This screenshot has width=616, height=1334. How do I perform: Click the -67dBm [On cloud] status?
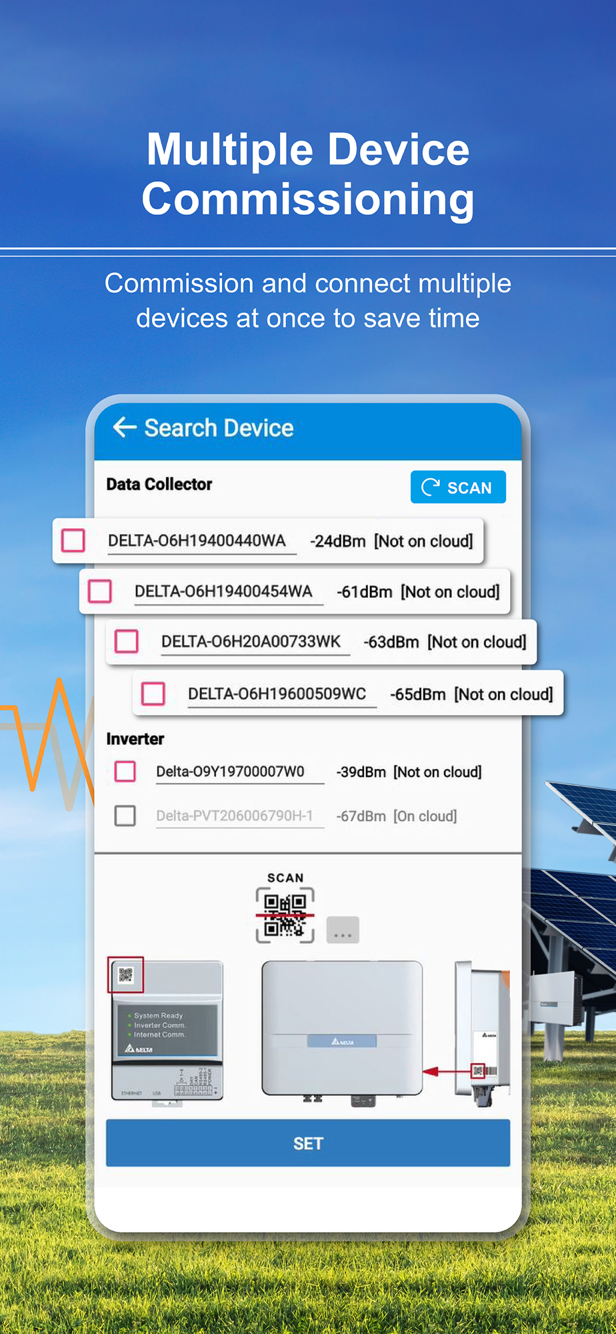pyautogui.click(x=397, y=816)
